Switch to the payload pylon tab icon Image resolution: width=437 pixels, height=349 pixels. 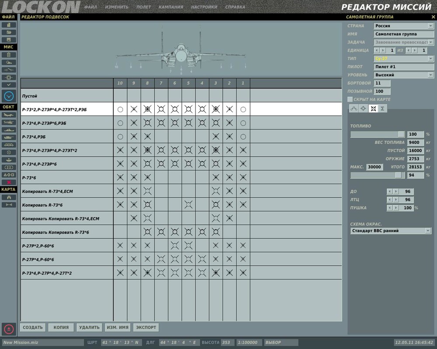pos(373,109)
